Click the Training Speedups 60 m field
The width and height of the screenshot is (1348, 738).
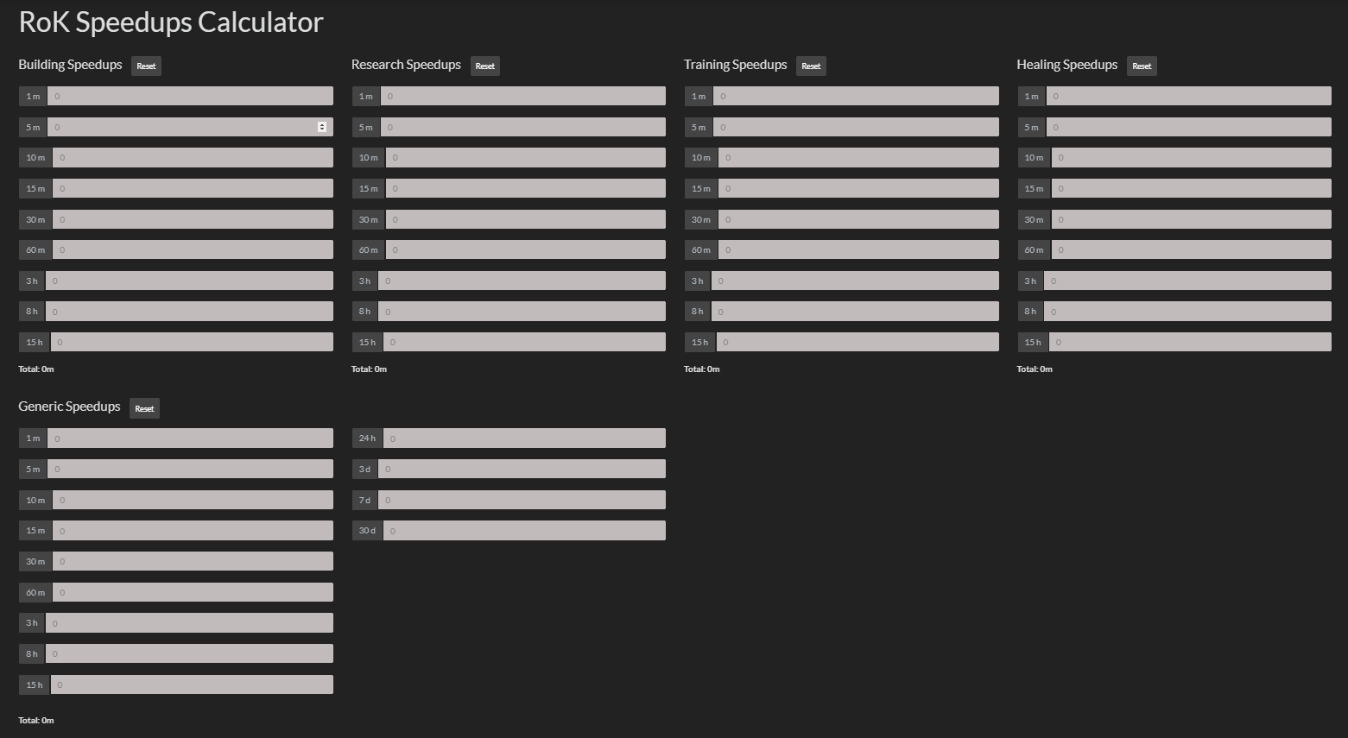click(858, 249)
